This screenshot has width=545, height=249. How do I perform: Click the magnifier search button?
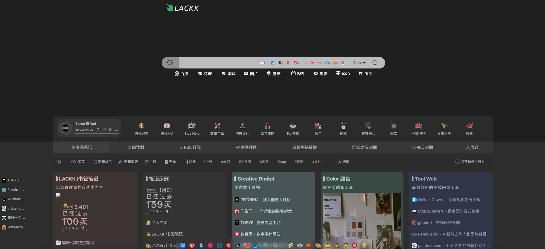(375, 63)
